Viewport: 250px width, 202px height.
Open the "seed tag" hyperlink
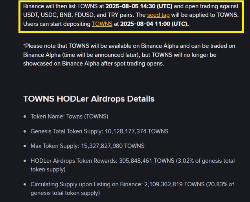[x=158, y=15]
